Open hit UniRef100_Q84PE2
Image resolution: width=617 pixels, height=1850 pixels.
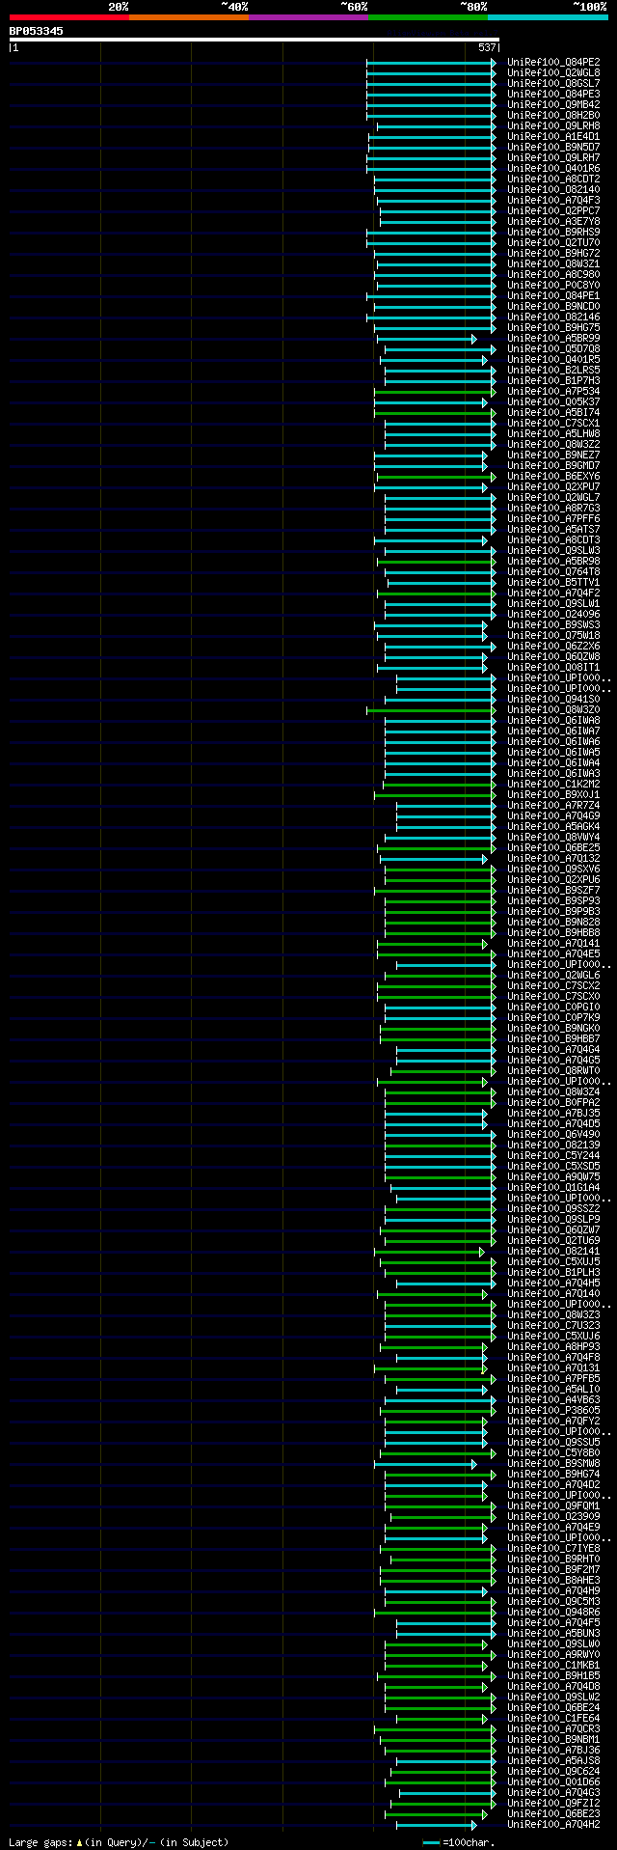click(x=553, y=62)
